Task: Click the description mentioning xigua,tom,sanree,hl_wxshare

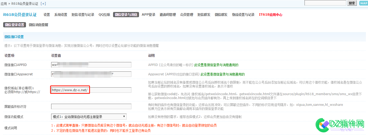Action: (246, 107)
